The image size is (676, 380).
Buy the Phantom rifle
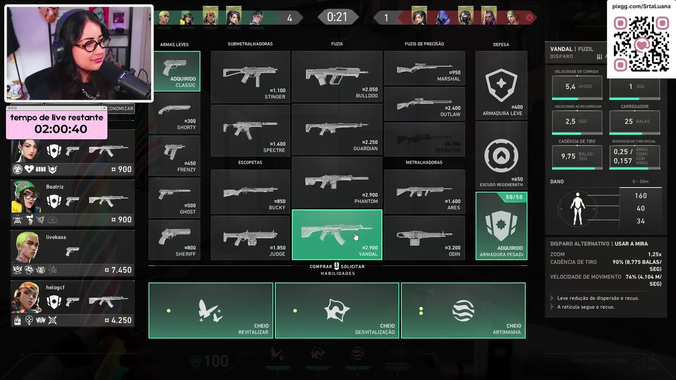[337, 182]
